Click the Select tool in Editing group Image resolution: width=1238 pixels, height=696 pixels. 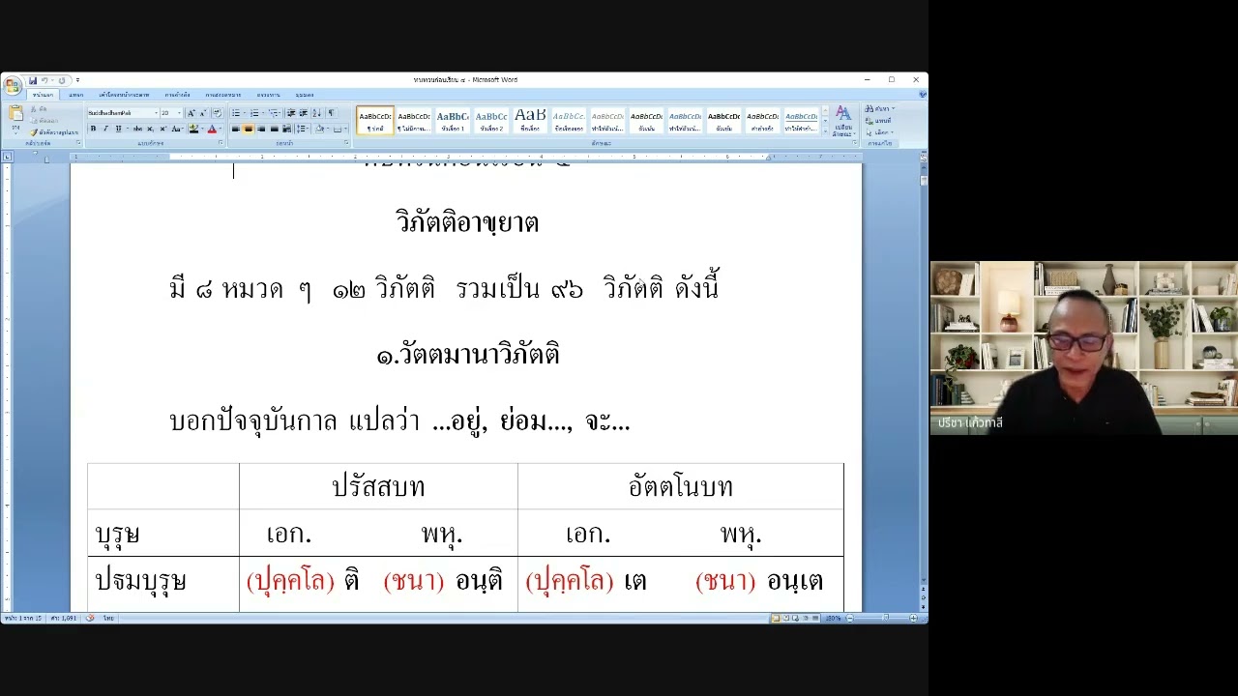(x=879, y=132)
